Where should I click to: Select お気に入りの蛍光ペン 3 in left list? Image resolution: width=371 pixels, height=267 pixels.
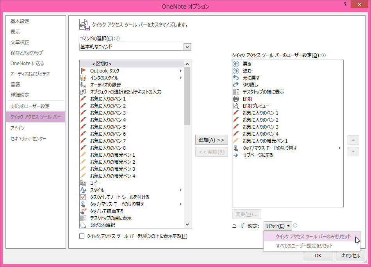(x=132, y=169)
